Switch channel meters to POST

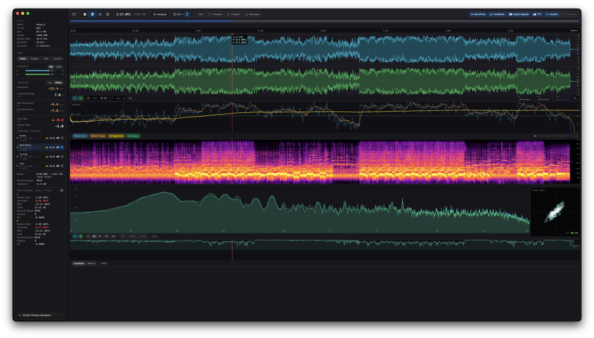point(59,67)
